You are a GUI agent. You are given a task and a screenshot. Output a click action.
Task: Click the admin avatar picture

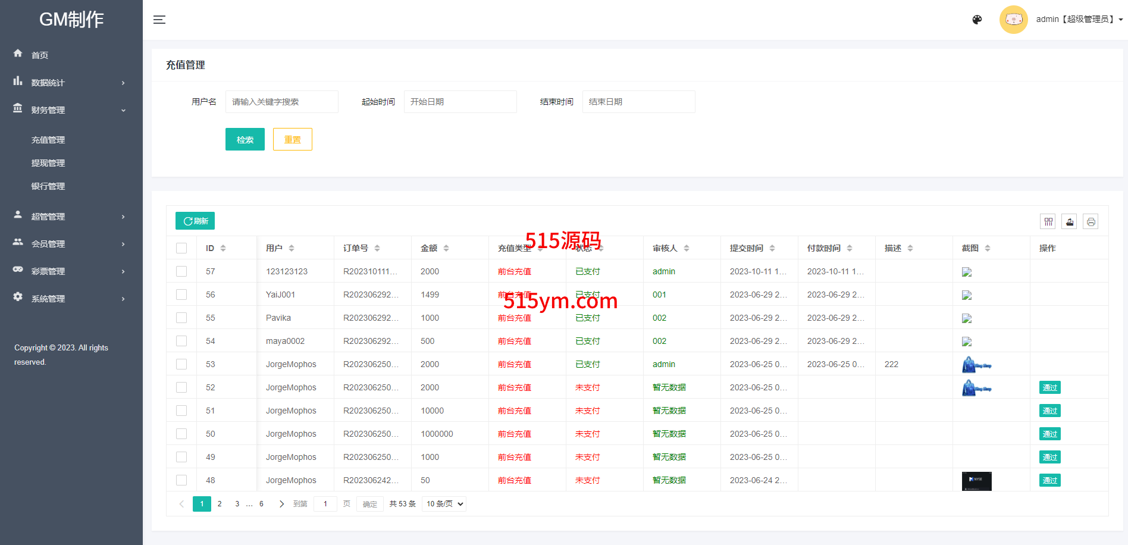pos(1013,20)
